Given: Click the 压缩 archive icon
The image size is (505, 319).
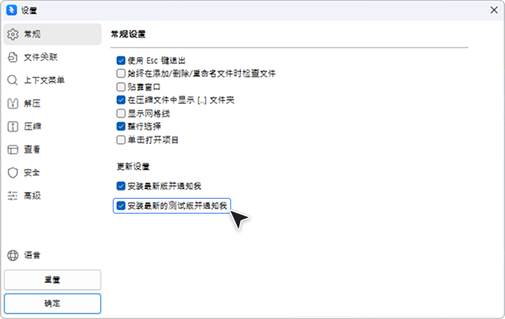Looking at the screenshot, I should pyautogui.click(x=12, y=127).
